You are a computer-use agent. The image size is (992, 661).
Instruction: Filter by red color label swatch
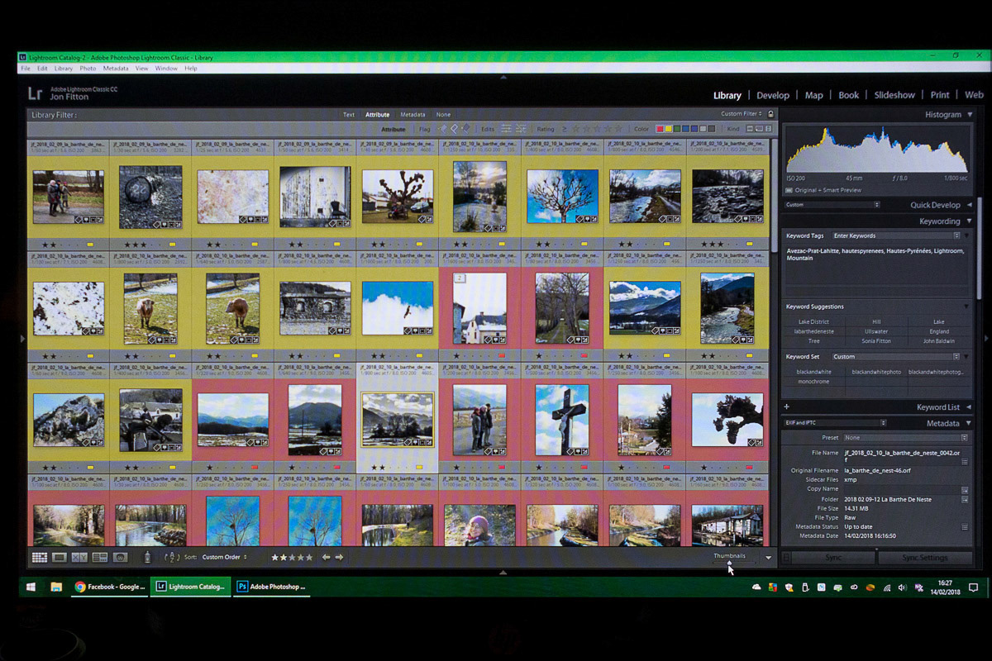(x=661, y=129)
